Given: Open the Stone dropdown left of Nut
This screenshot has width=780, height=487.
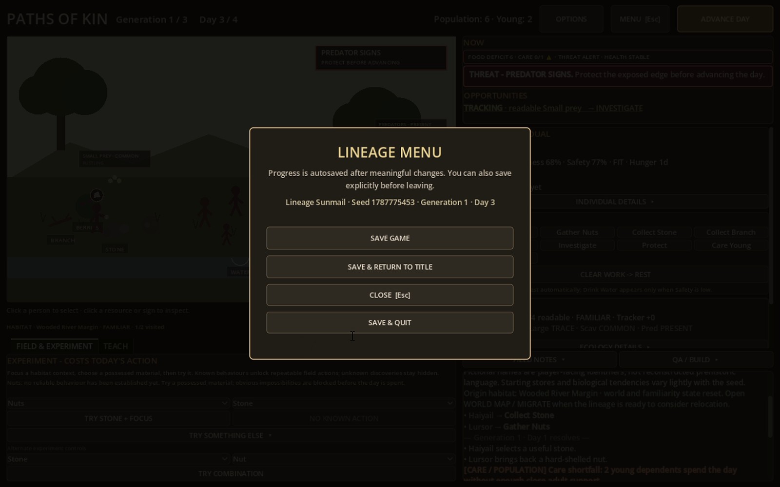Looking at the screenshot, I should (118, 459).
